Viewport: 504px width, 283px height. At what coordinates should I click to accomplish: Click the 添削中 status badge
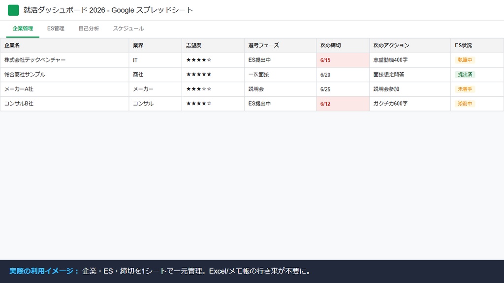pos(465,104)
